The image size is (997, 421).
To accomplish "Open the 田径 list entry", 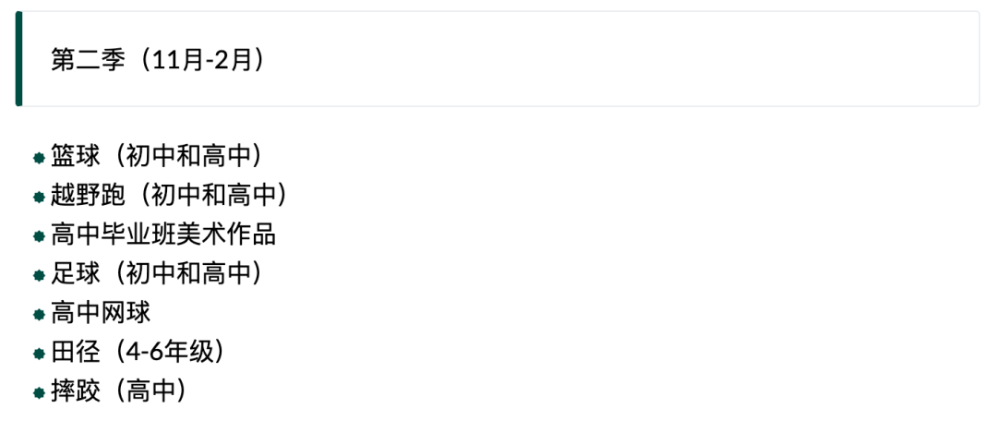I will [x=76, y=353].
